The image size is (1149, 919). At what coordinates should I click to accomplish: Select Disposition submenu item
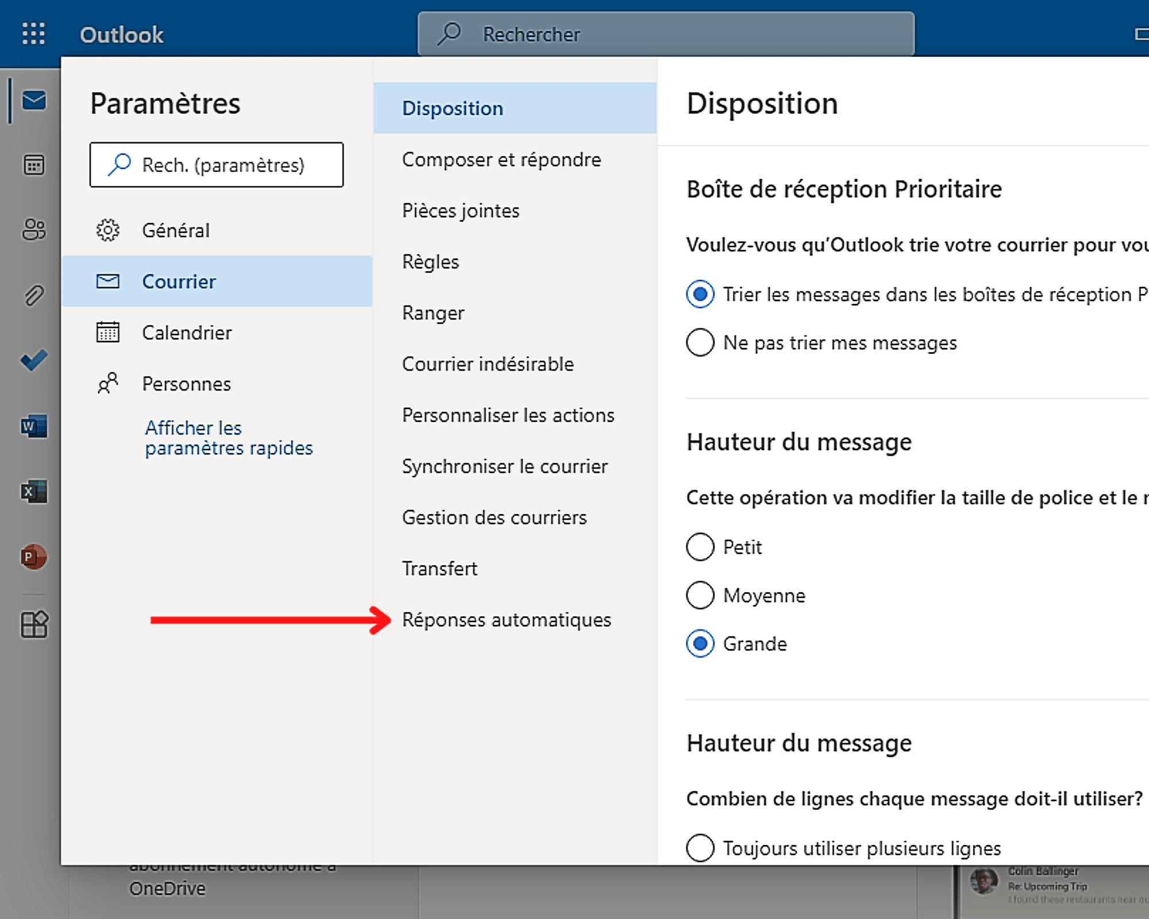point(515,108)
